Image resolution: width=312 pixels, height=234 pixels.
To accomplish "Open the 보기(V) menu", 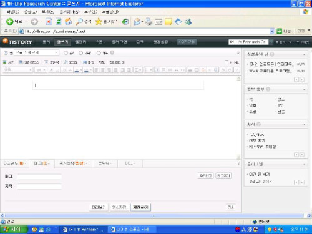I will [48, 12].
